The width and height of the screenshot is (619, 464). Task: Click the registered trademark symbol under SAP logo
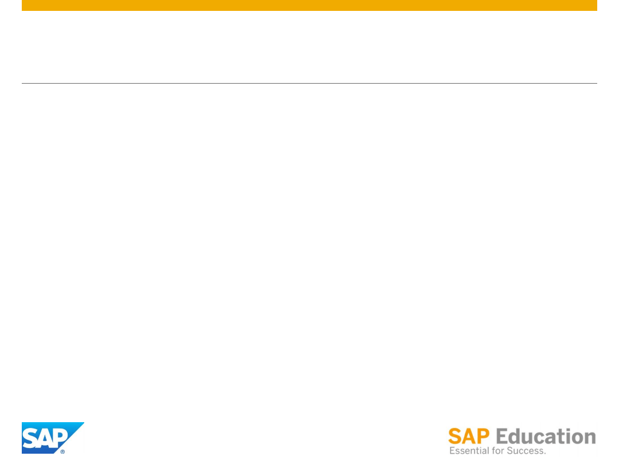[62, 451]
